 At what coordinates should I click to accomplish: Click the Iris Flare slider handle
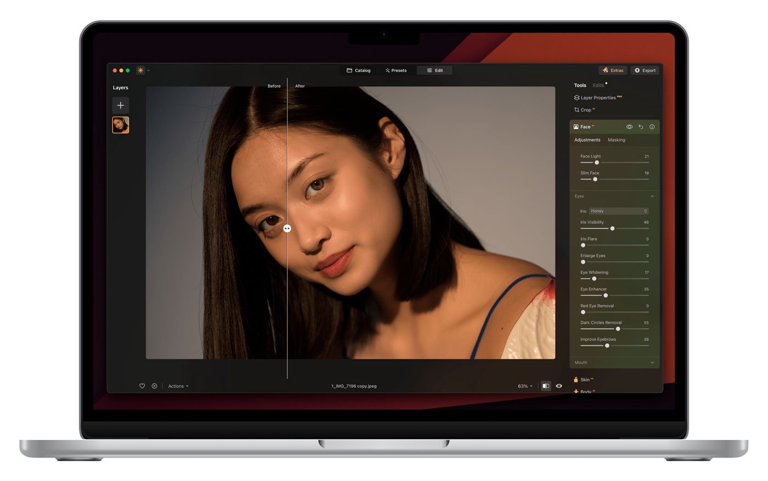coord(583,245)
